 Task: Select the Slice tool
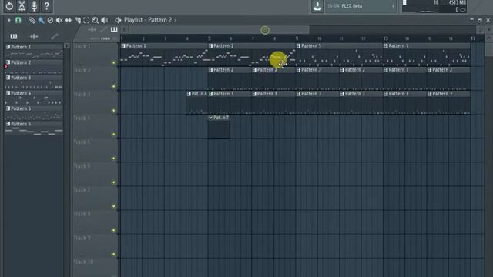pyautogui.click(x=77, y=21)
